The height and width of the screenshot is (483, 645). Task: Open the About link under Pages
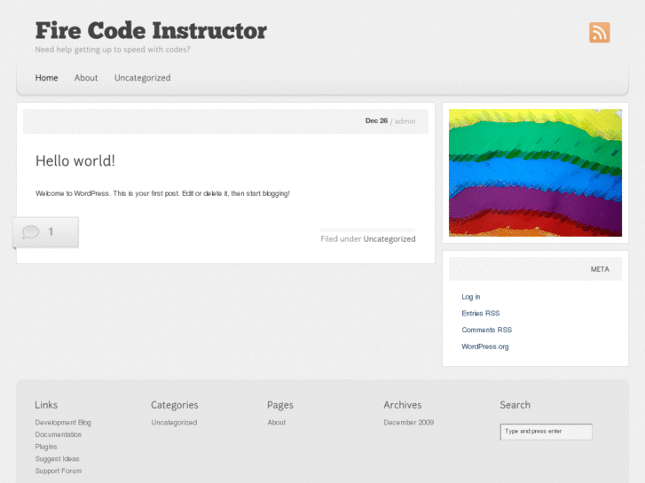tap(277, 423)
